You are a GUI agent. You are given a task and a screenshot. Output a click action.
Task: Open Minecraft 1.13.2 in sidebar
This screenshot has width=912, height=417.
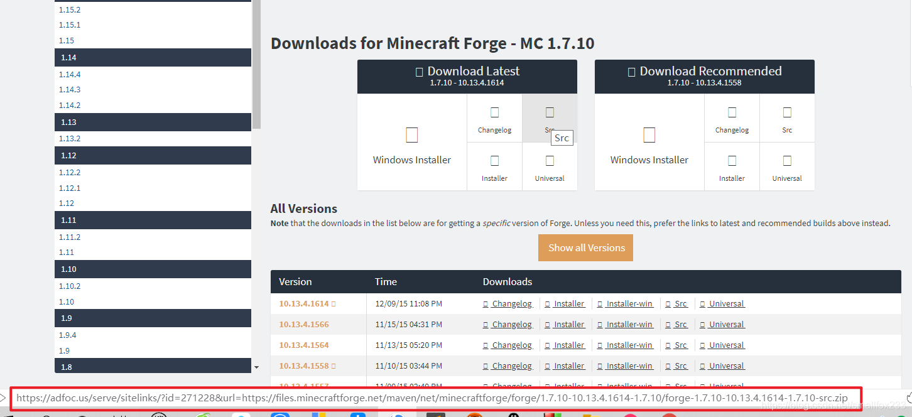(70, 139)
